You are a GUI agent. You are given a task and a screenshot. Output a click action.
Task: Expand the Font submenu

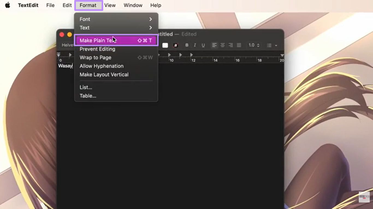point(85,19)
